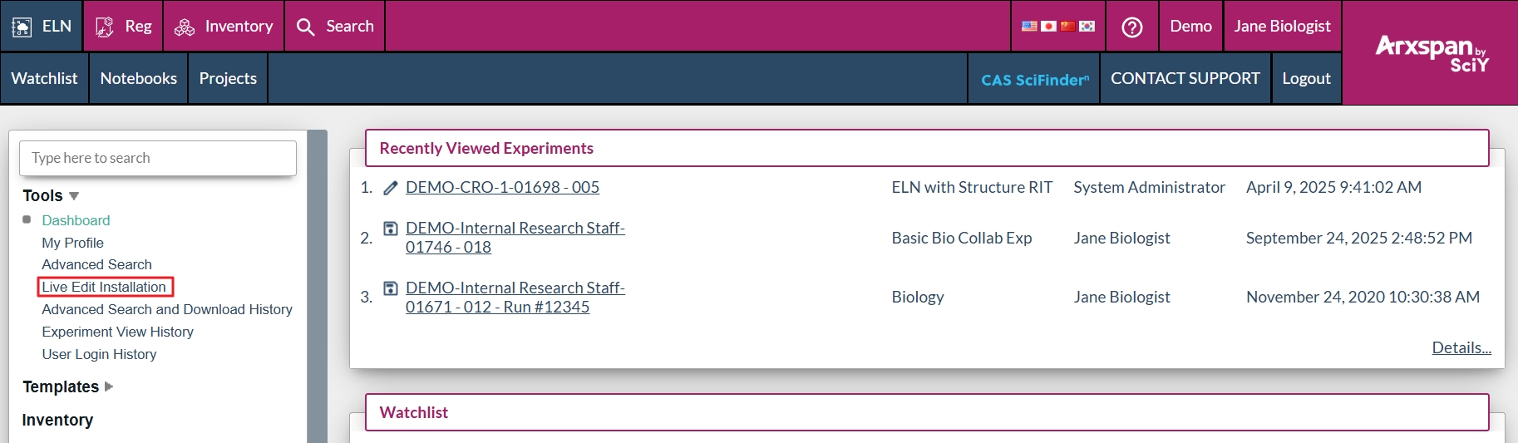Click the ELN notebook icon
Image resolution: width=1518 pixels, height=443 pixels.
click(x=22, y=27)
